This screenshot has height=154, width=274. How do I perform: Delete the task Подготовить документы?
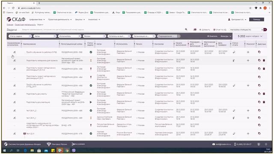[264, 94]
